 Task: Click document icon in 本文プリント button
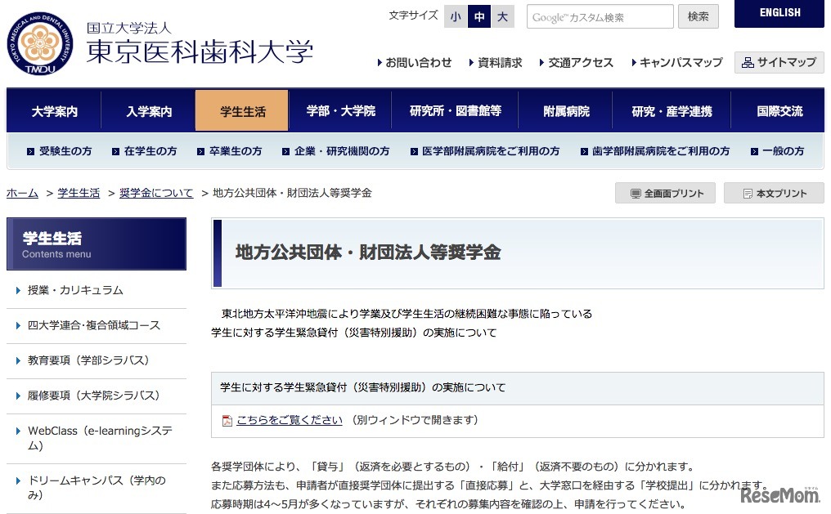pos(748,194)
